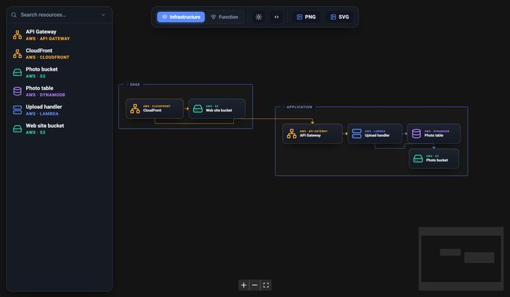
Task: Fit diagram to view button
Action: (x=266, y=285)
